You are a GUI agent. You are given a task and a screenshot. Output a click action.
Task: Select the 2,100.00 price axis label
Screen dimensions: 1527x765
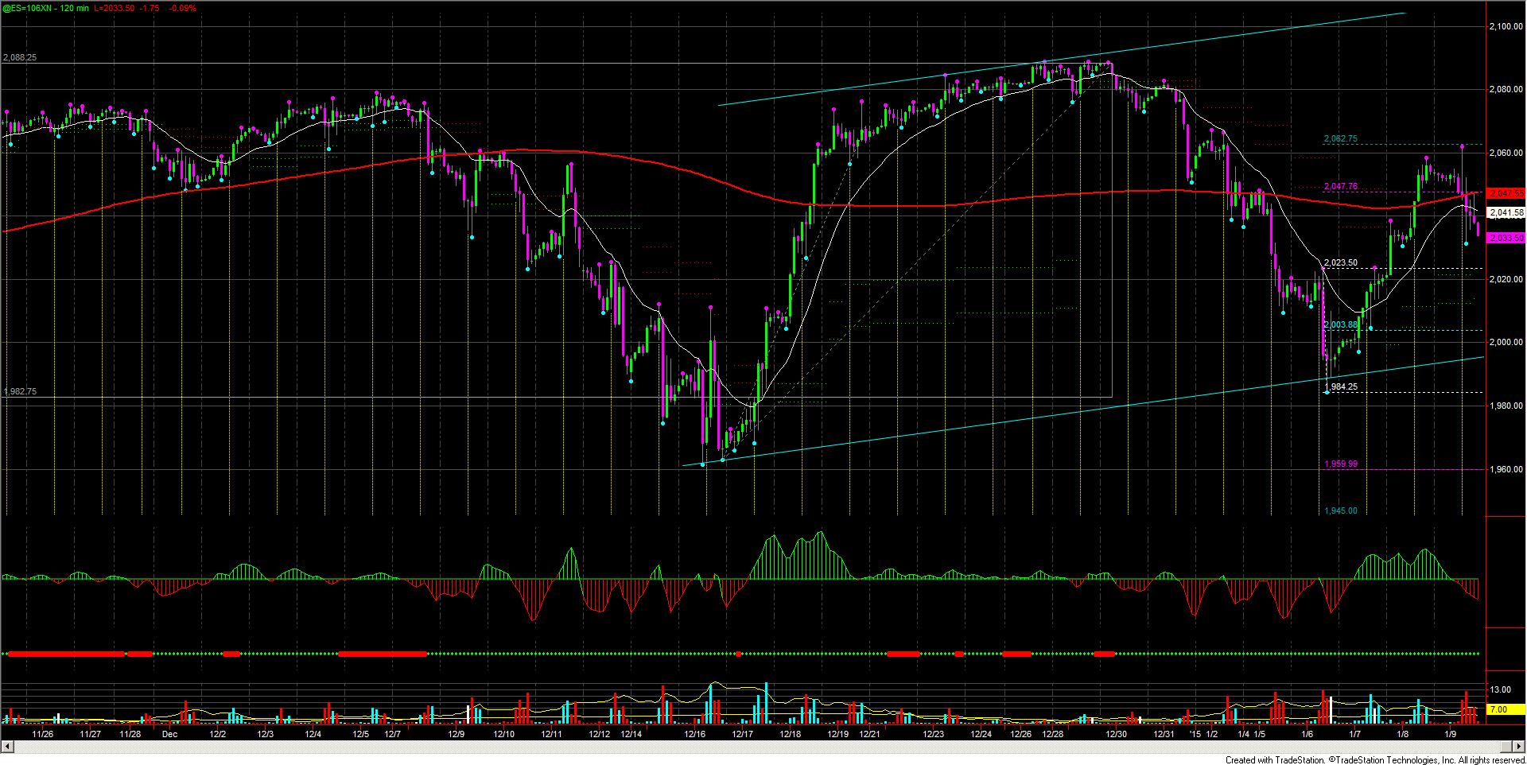(x=1505, y=27)
